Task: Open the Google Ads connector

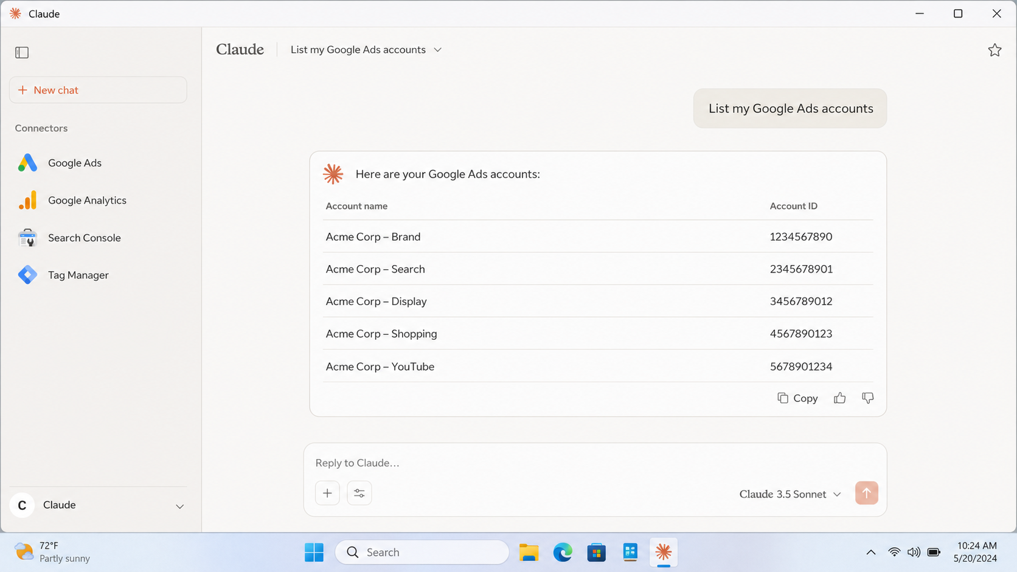Action: click(x=97, y=163)
